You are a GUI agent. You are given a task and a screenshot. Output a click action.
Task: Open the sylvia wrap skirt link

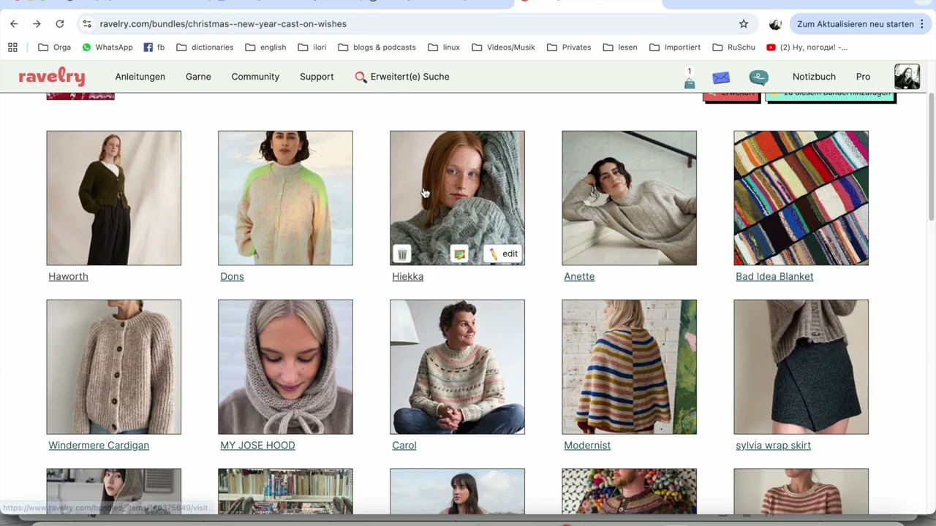tap(773, 445)
